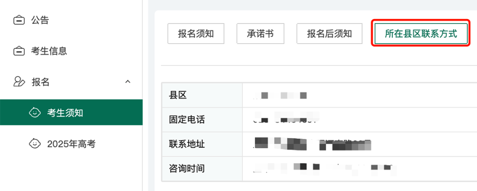Select the 报名 menu label
The height and width of the screenshot is (191, 477).
tap(40, 82)
